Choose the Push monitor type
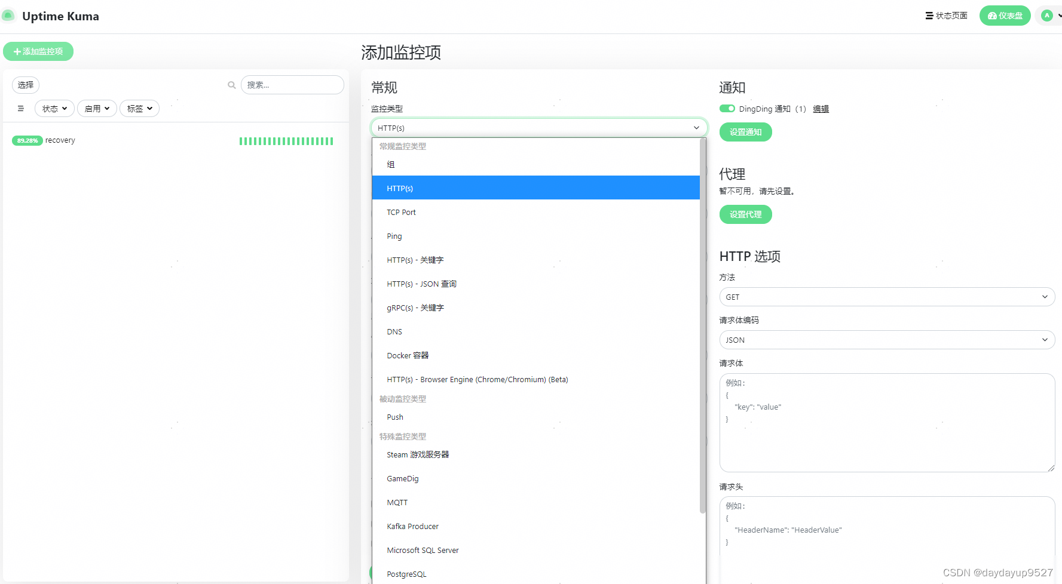Viewport: 1062px width, 584px height. pyautogui.click(x=535, y=417)
